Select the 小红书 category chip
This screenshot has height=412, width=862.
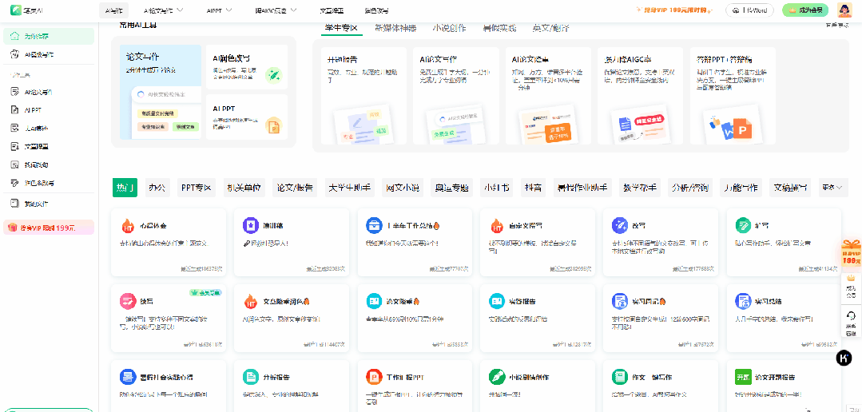click(496, 188)
